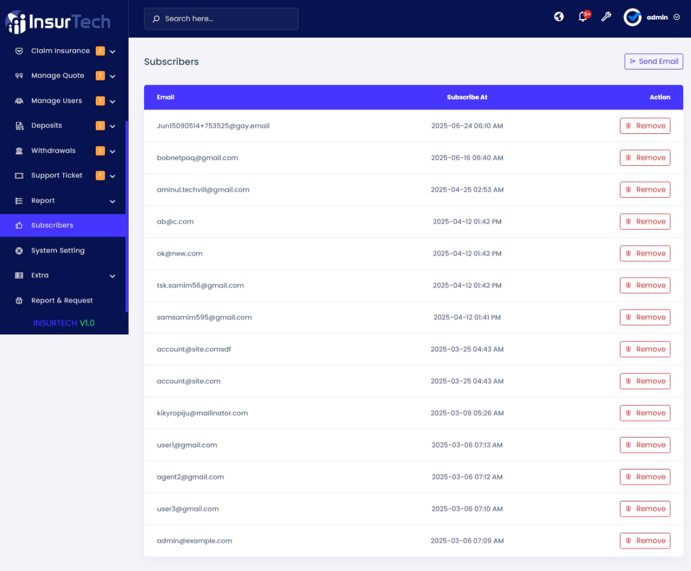Click the Support Ticket icon
Image resolution: width=691 pixels, height=571 pixels.
19,175
